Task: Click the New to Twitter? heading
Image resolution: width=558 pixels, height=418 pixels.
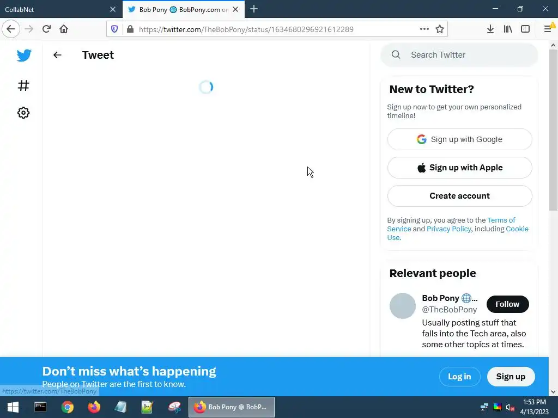Action: click(432, 89)
